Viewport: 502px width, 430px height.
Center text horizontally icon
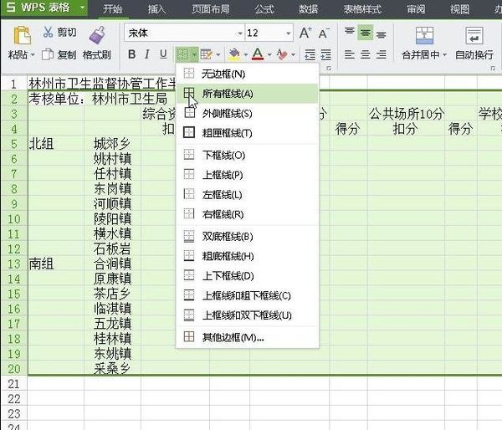point(366,54)
